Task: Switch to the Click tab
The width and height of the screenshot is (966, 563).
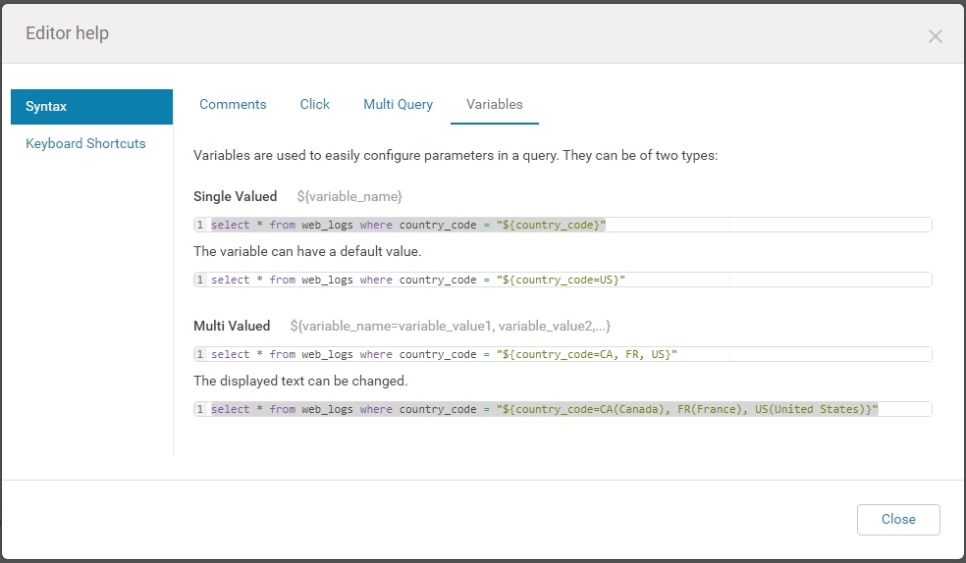Action: [x=315, y=105]
